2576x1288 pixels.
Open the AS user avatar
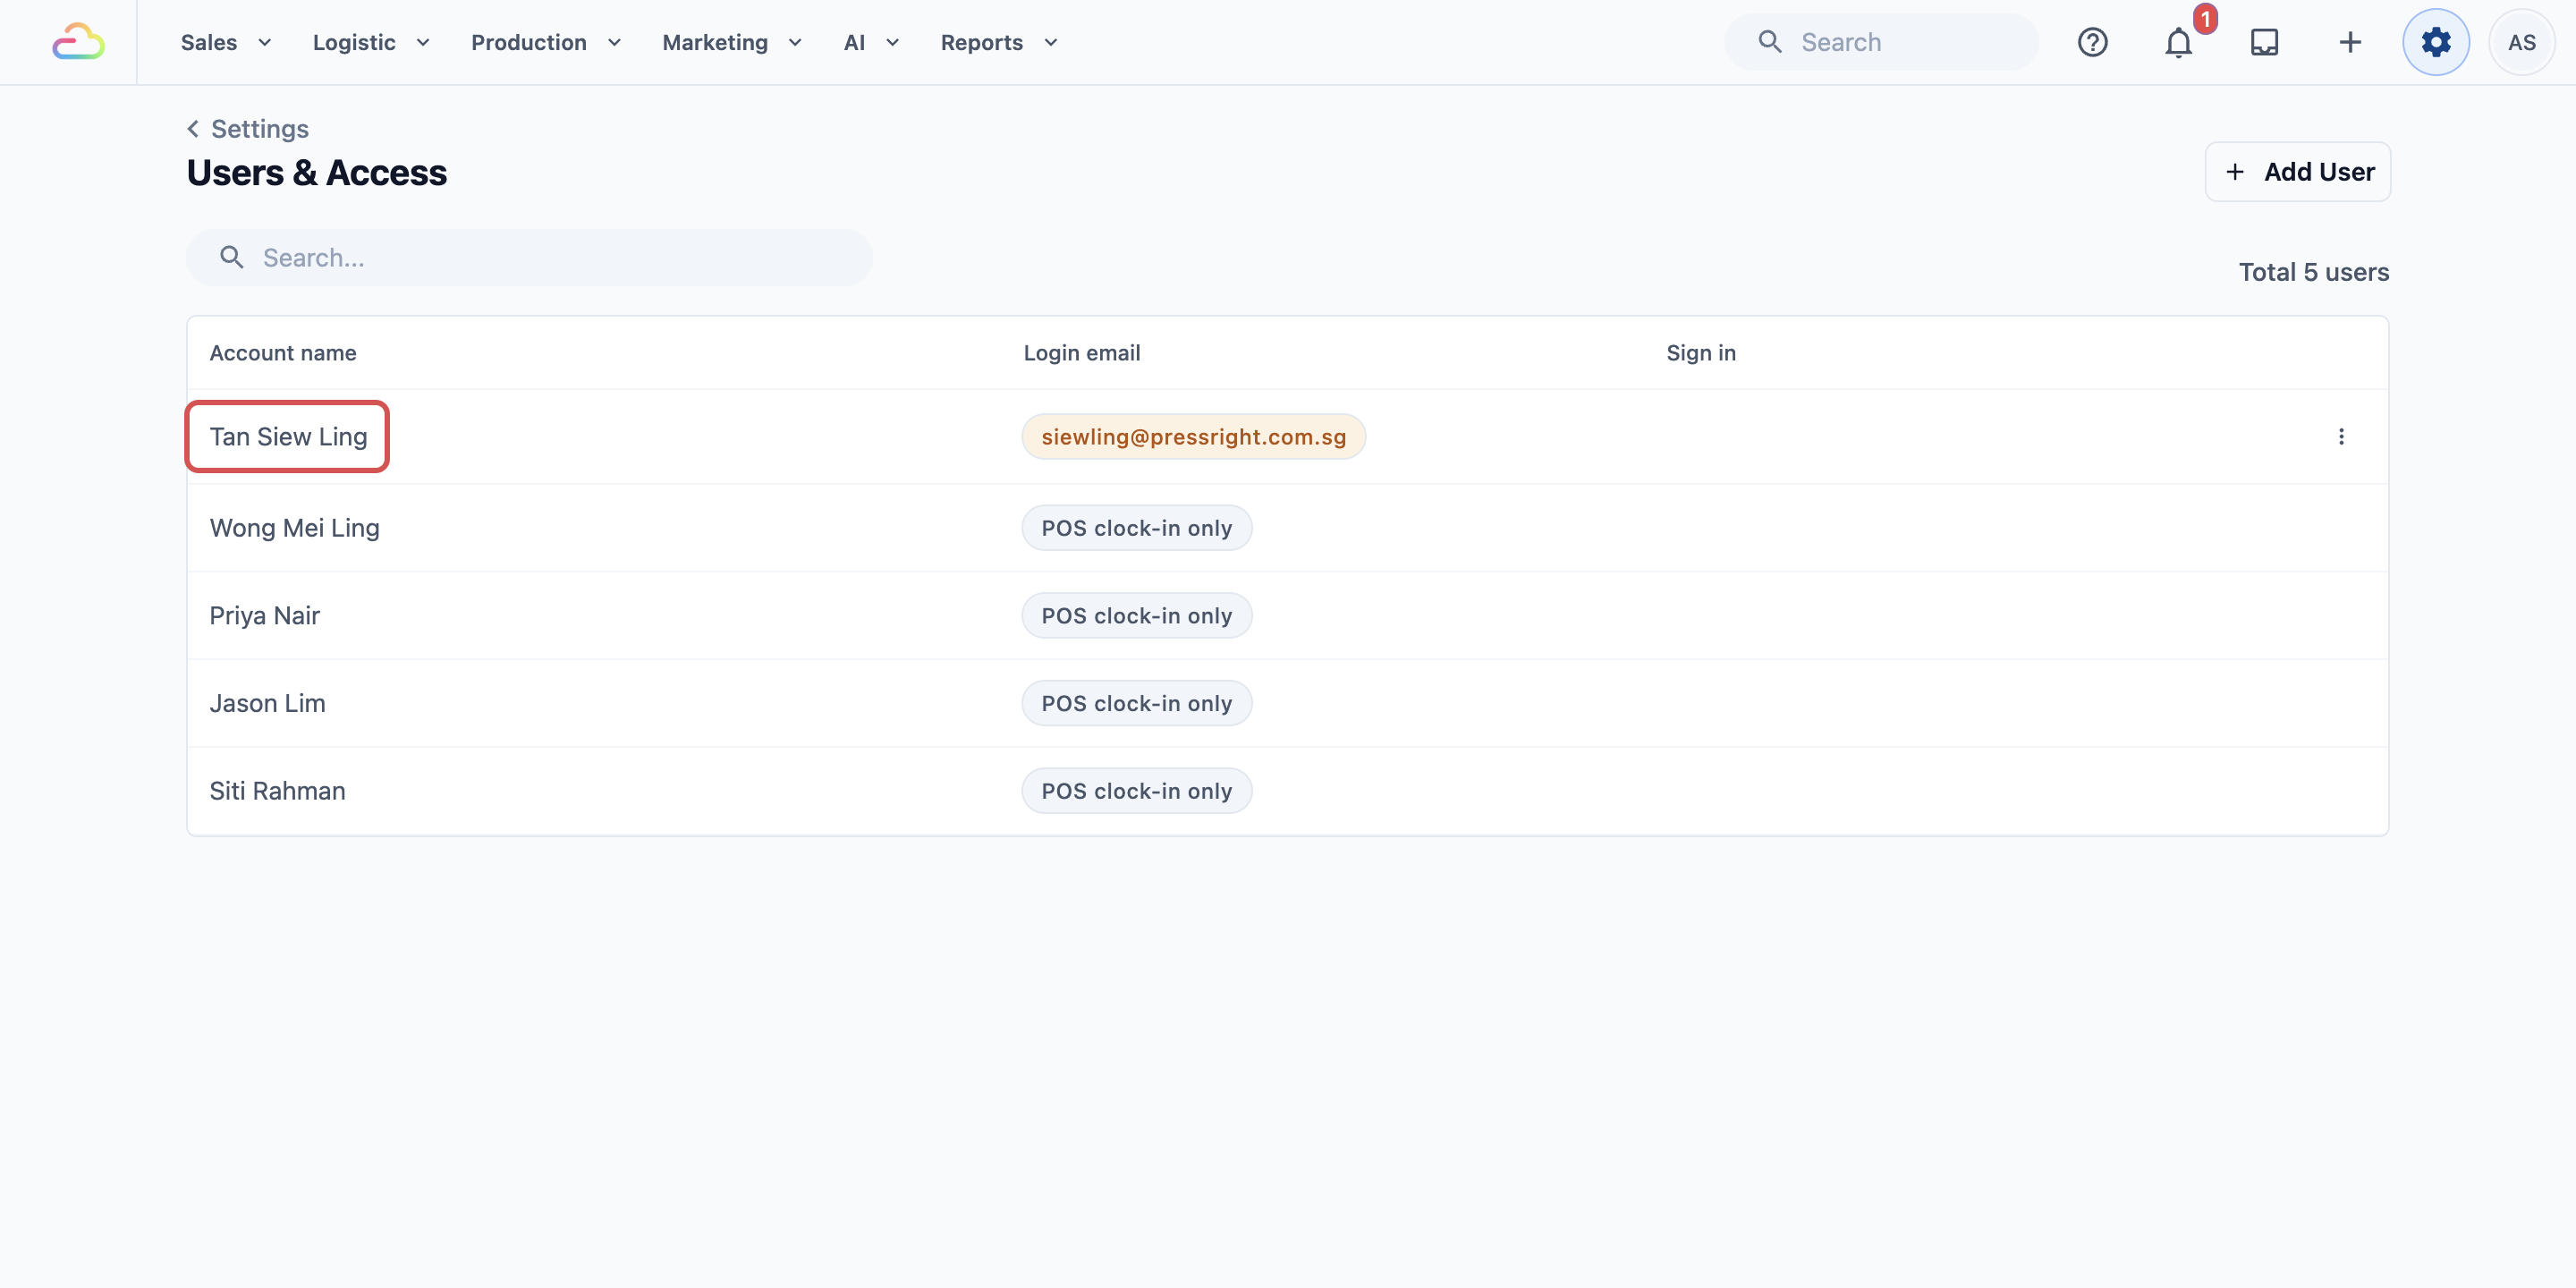point(2521,42)
